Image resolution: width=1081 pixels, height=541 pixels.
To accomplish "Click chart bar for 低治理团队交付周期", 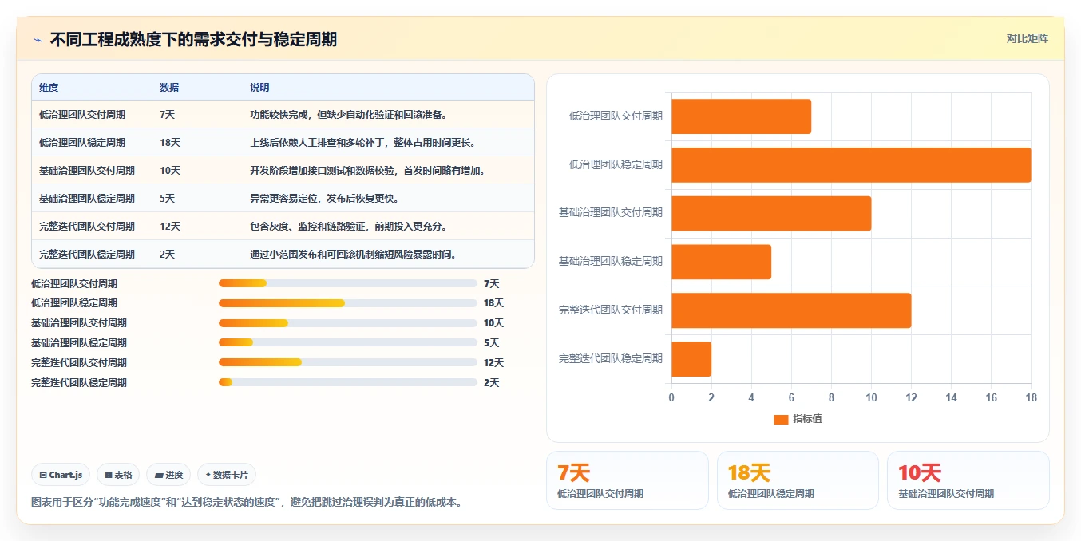I will coord(741,116).
